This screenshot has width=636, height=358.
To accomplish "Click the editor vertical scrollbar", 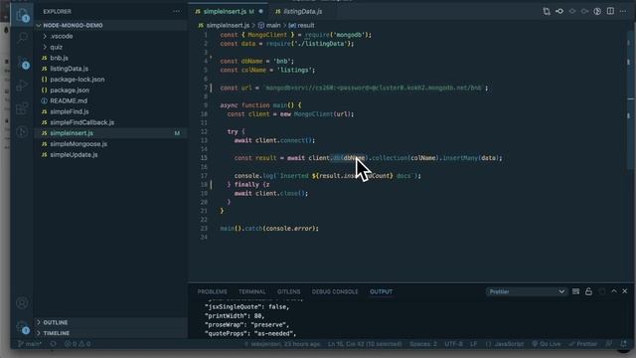I will tap(631, 101).
